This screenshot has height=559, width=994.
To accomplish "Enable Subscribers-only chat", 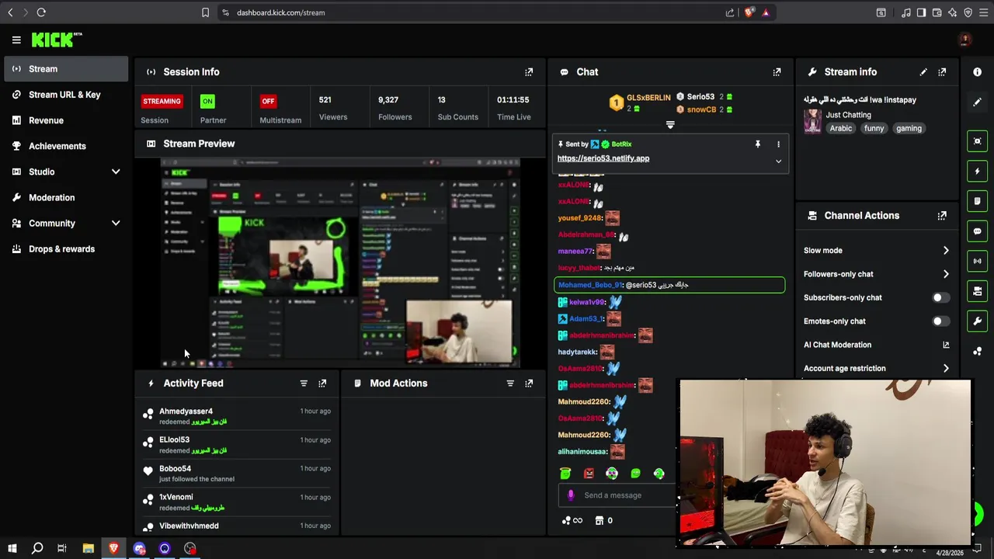I will click(x=940, y=297).
